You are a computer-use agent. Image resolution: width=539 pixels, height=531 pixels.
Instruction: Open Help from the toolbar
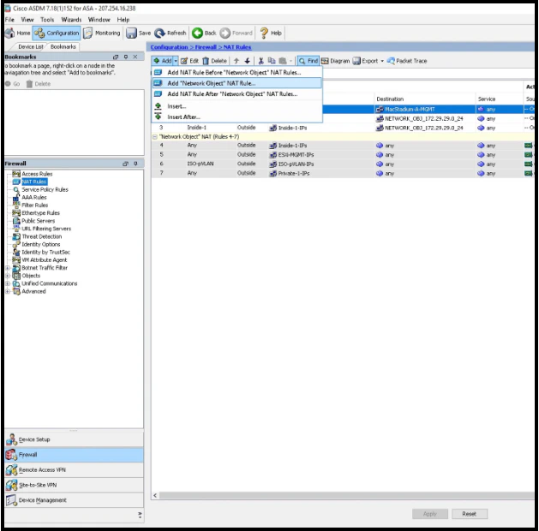click(271, 33)
